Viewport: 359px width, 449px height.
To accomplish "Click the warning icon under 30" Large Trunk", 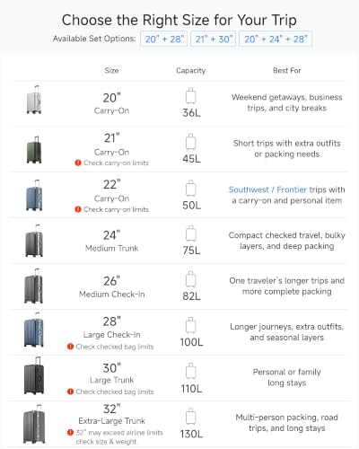I will pyautogui.click(x=70, y=392).
